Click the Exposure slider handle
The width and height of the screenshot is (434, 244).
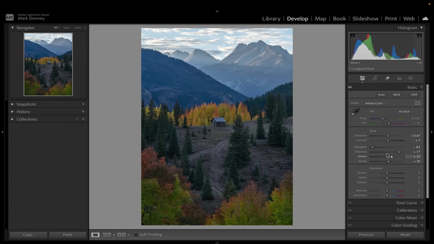pos(388,136)
